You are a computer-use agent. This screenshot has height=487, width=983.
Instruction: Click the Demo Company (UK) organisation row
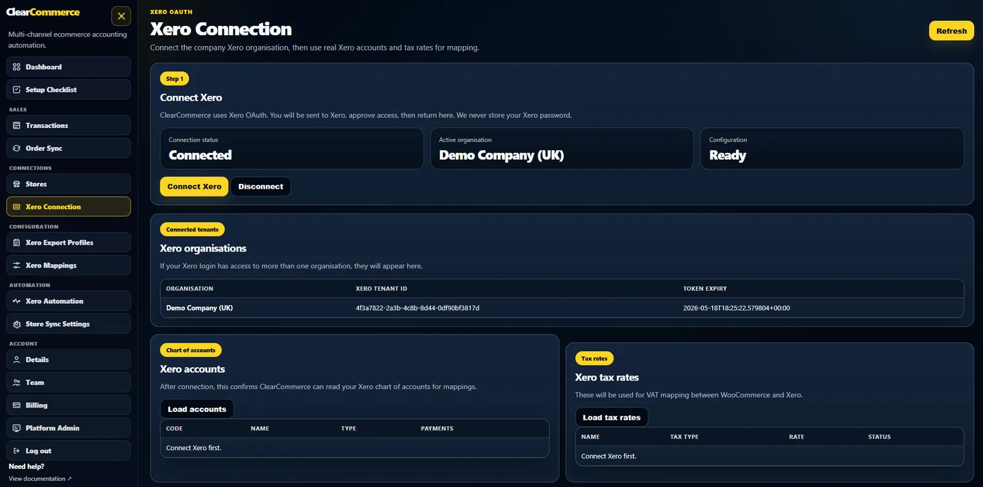[562, 308]
